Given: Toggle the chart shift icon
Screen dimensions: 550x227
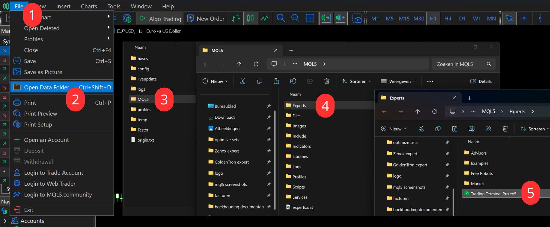Looking at the screenshot, I should click(341, 19).
